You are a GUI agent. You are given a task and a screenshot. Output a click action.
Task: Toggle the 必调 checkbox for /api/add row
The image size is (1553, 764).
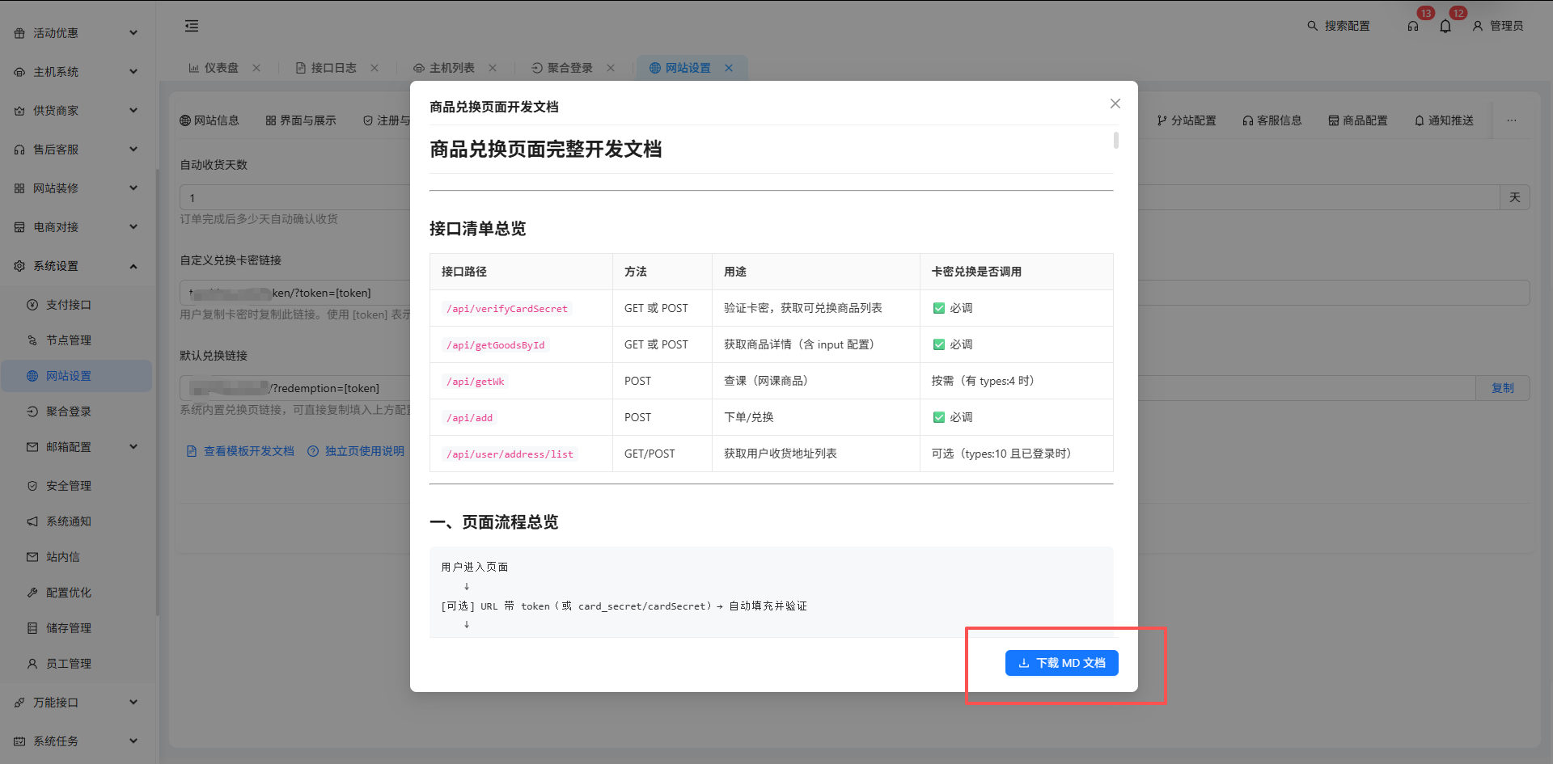coord(939,417)
